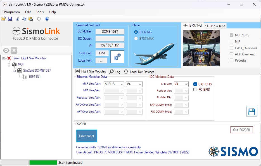Open file with the folder toolbar icon
261x166 pixels.
pyautogui.click(x=3, y=19)
